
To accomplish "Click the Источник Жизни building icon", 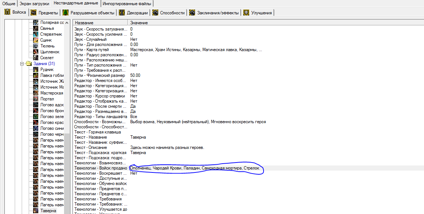I will click(36, 81).
